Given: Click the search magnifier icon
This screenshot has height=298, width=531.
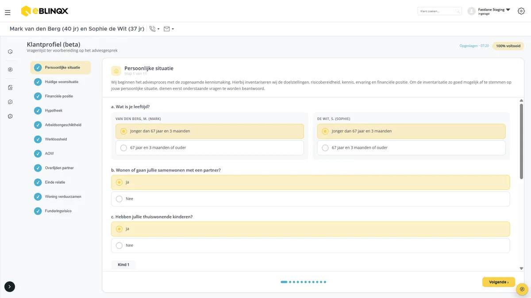Looking at the screenshot, I should pos(458,11).
